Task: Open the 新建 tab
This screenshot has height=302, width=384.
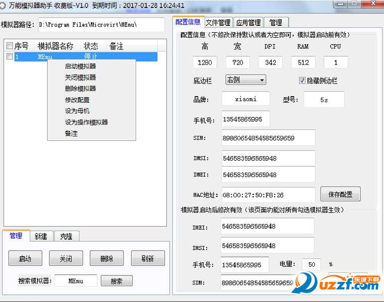Action: 41,236
